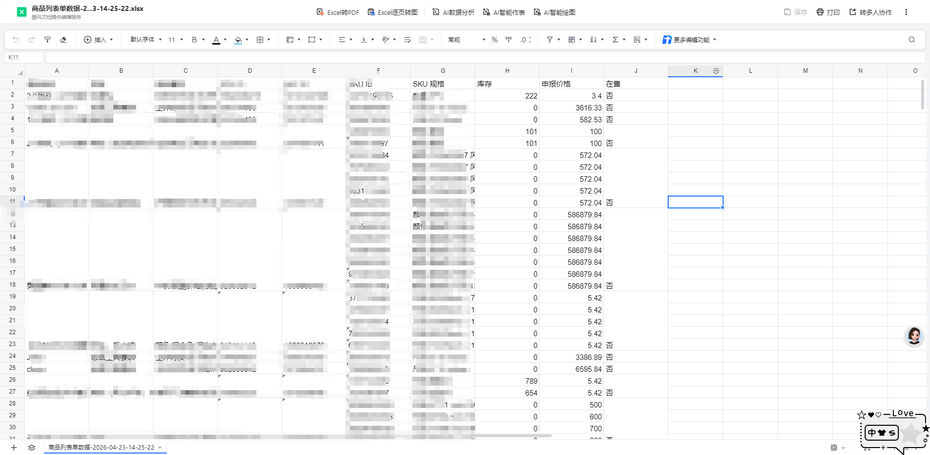This screenshot has height=455, width=930.
Task: Click the eraser clear-format icon
Action: 63,40
